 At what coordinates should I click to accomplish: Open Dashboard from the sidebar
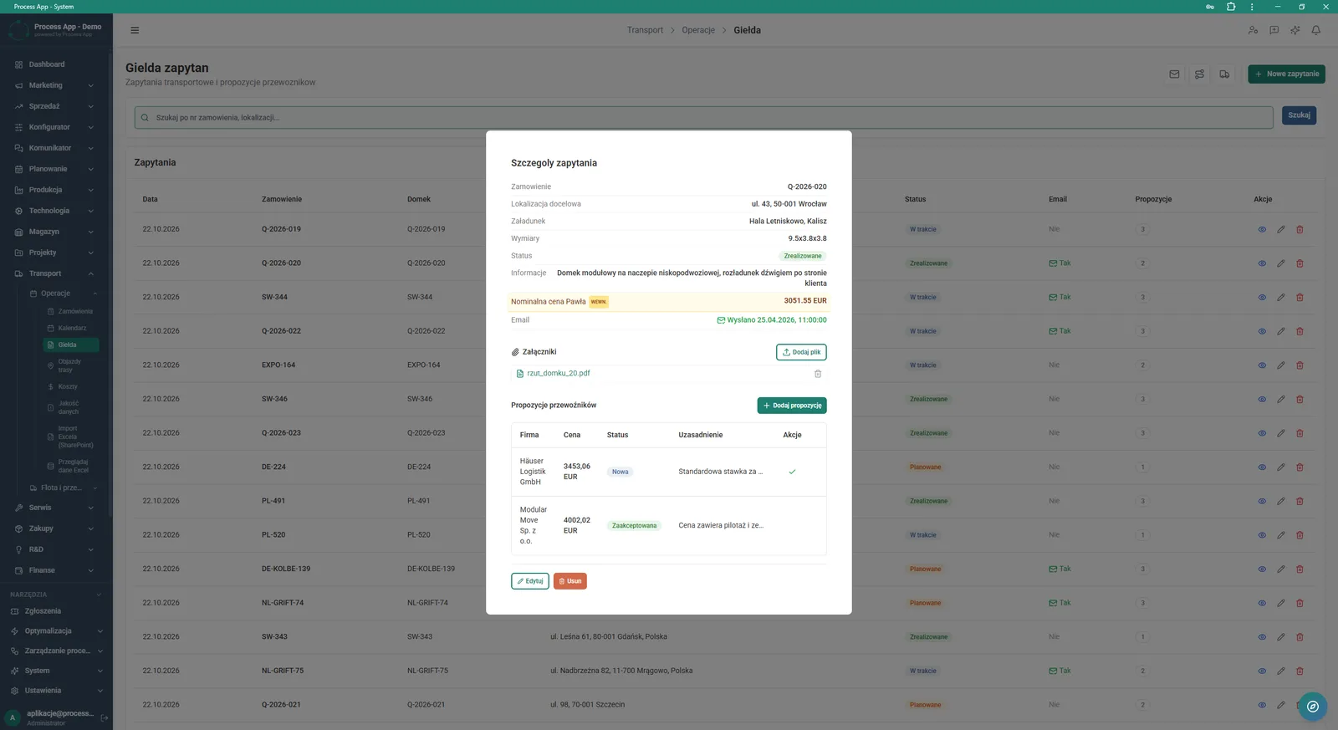[x=55, y=64]
